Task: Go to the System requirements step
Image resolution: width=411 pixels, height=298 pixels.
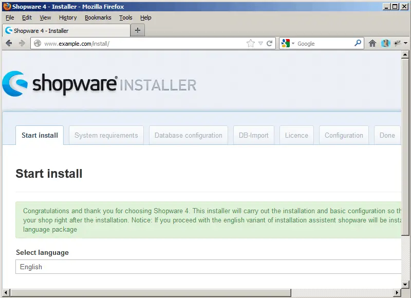Action: 106,135
